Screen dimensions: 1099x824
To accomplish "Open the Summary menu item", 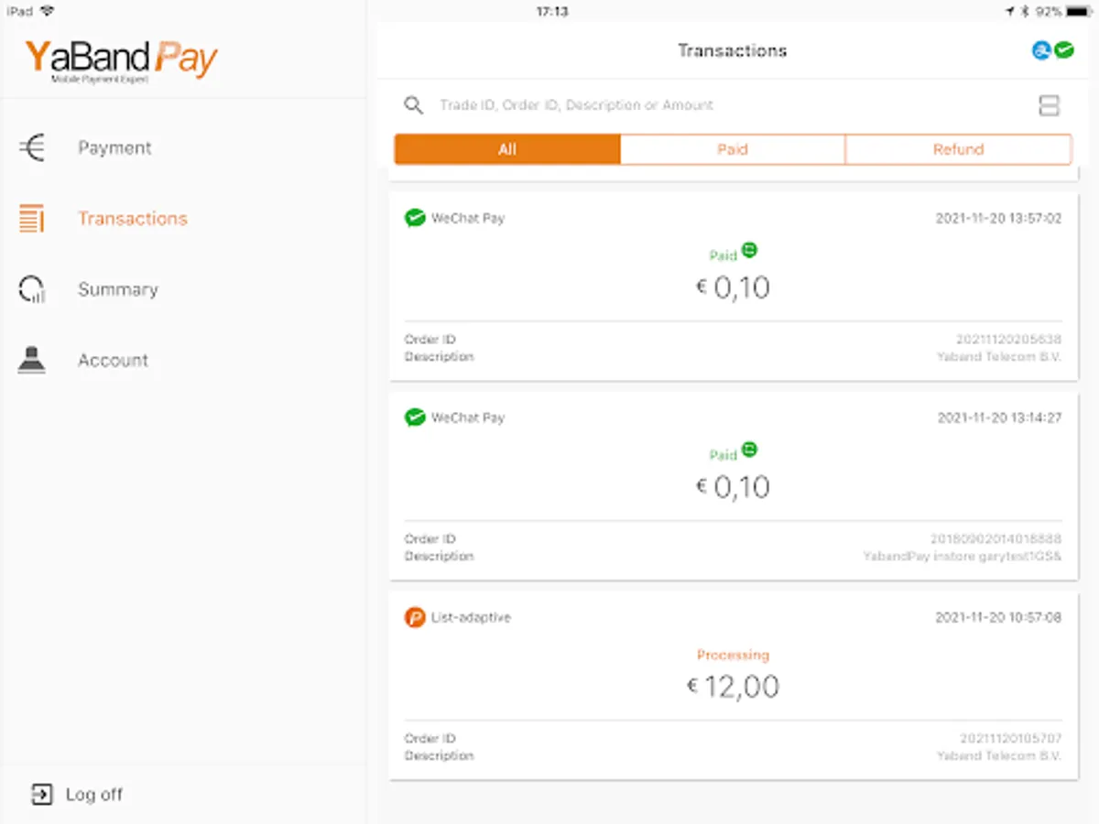I will pyautogui.click(x=183, y=289).
